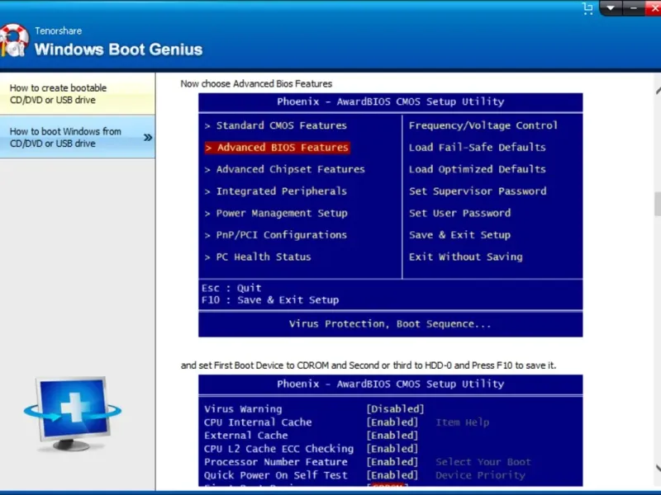Screen dimensions: 661x495
Task: Open the title bar dropdown arrow menu
Action: 611,8
